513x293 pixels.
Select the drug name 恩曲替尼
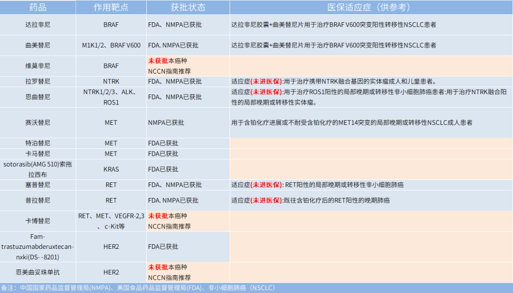(38, 97)
